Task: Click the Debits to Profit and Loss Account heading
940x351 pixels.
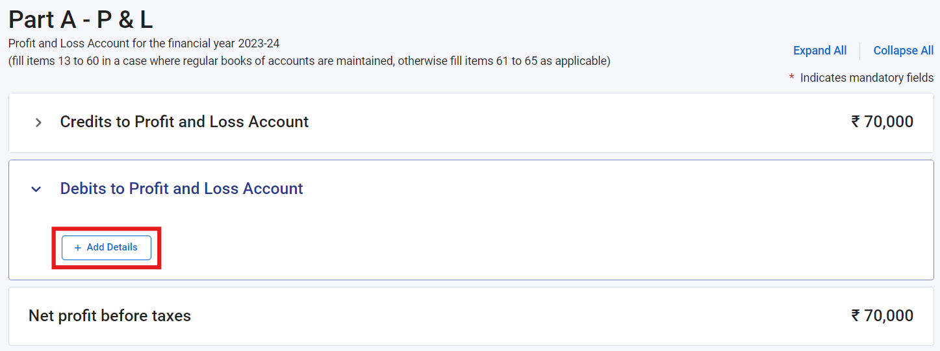Action: coord(182,189)
